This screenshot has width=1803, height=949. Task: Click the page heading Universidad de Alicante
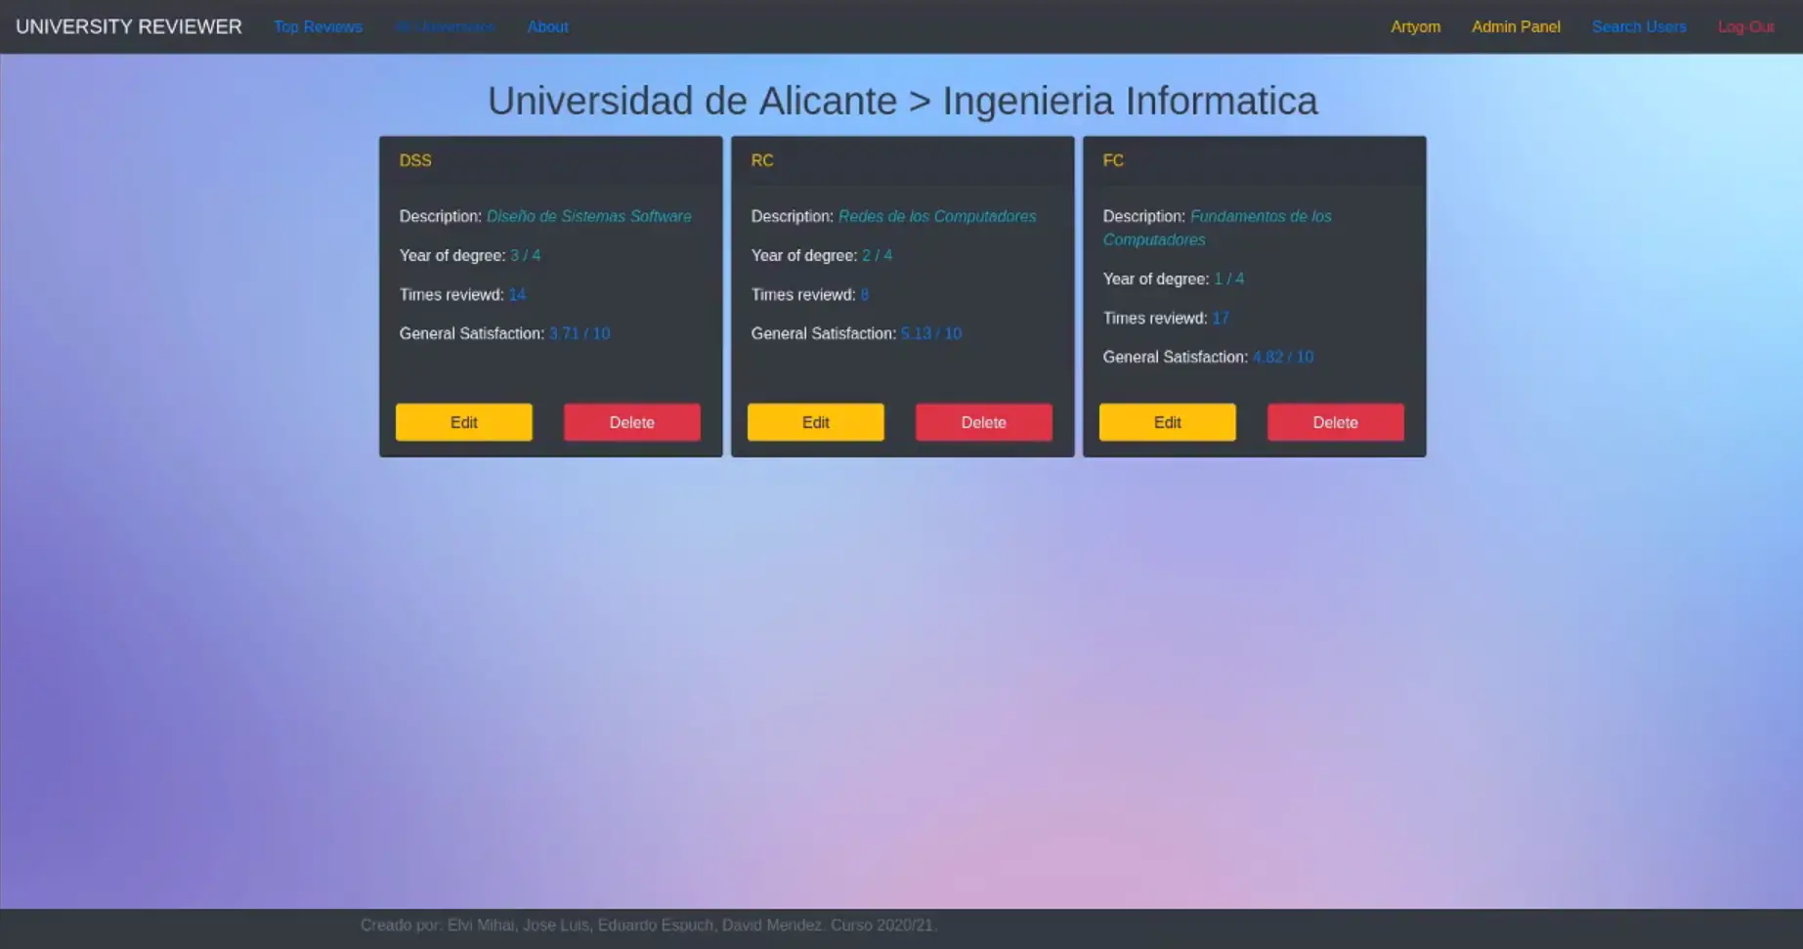[x=692, y=101]
